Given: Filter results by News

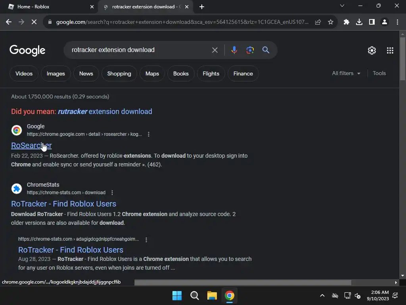Looking at the screenshot, I should [86, 73].
